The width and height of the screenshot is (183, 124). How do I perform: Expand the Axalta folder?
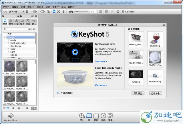[x=8, y=40]
